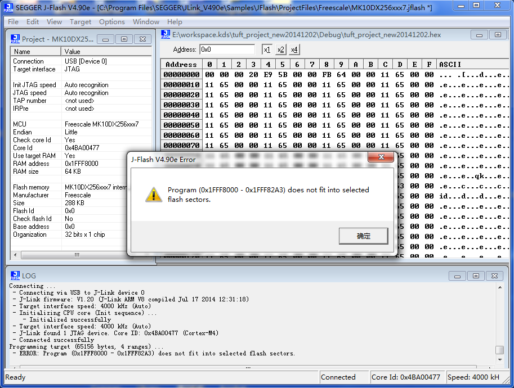Click the ERROR line in the LOG
This screenshot has width=514, height=388.
[154, 353]
